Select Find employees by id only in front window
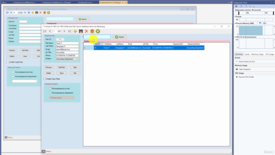Screen dimensions: 275x155 pyautogui.click(x=50, y=89)
